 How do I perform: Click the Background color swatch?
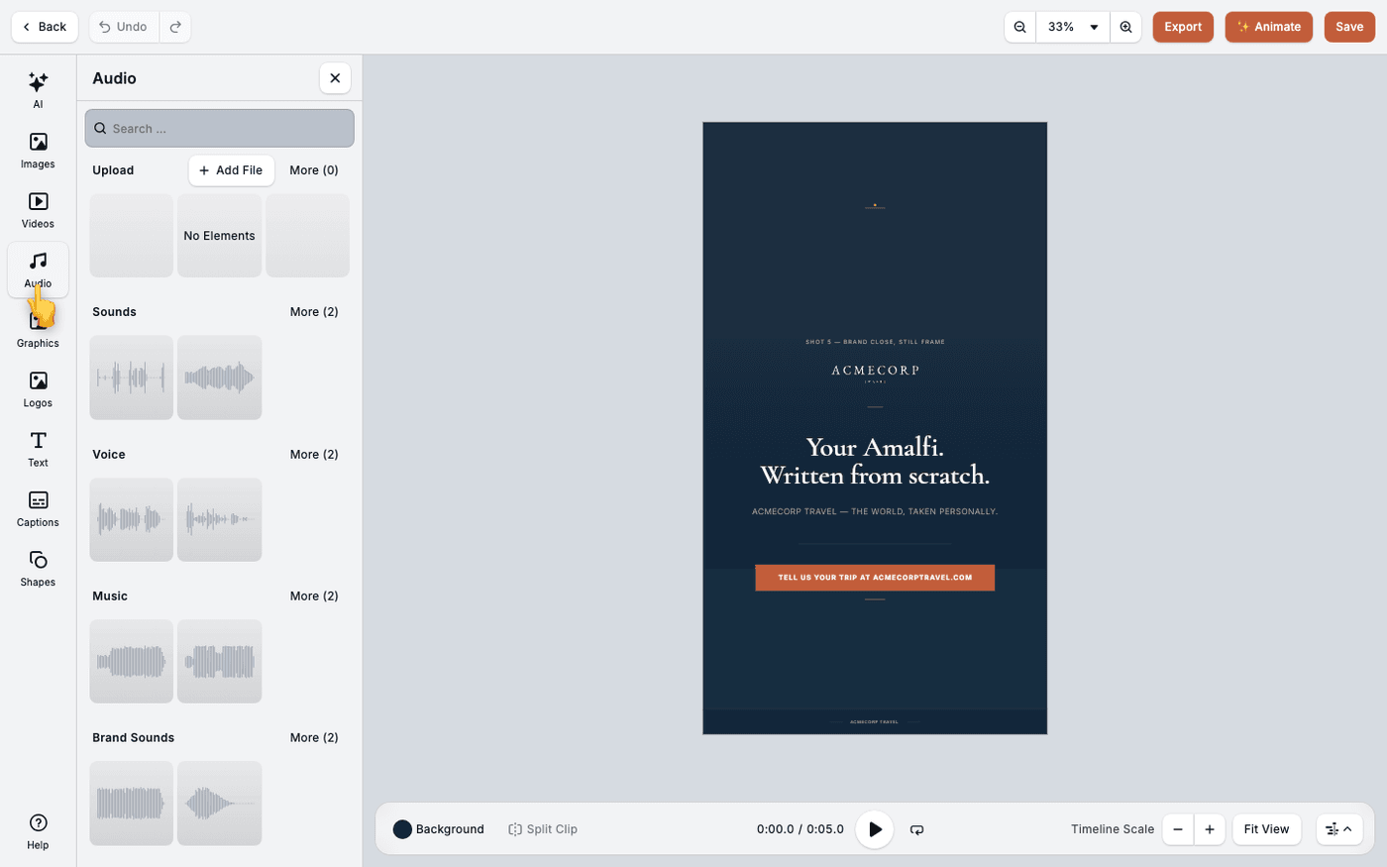[x=402, y=829]
